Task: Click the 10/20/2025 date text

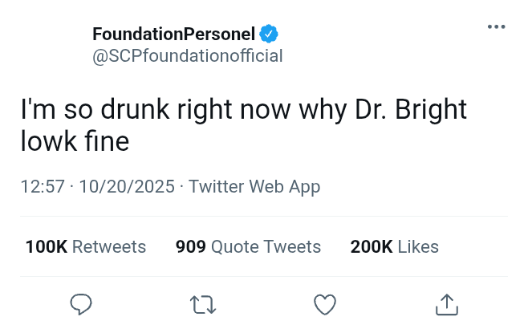Action: point(127,186)
